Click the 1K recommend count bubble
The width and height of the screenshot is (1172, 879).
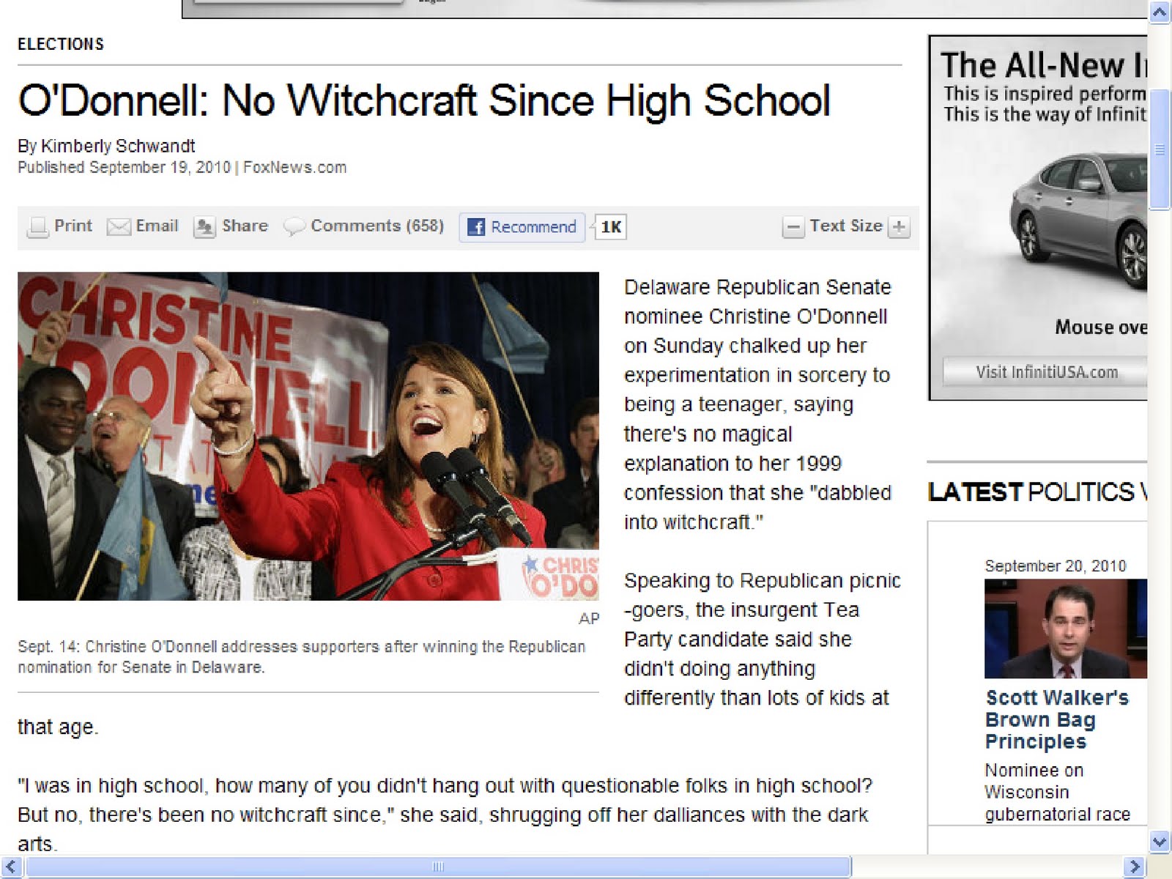(611, 227)
